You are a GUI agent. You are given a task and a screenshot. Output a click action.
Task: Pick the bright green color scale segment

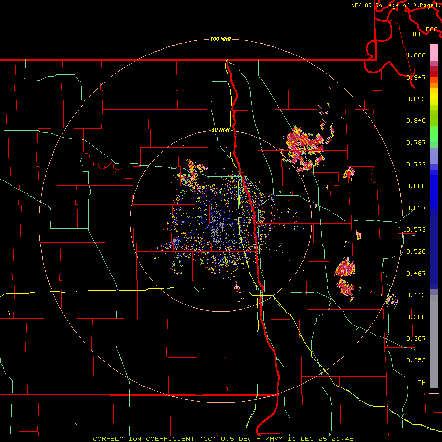[434, 134]
